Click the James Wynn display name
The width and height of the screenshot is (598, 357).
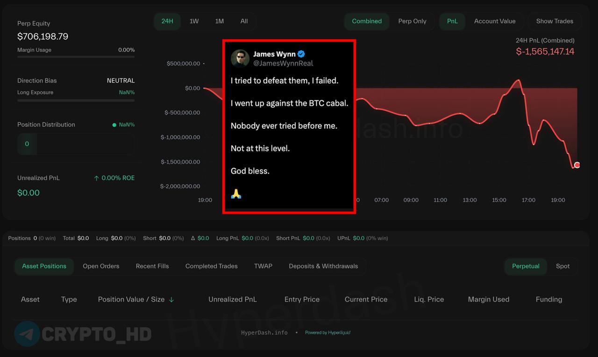point(274,54)
